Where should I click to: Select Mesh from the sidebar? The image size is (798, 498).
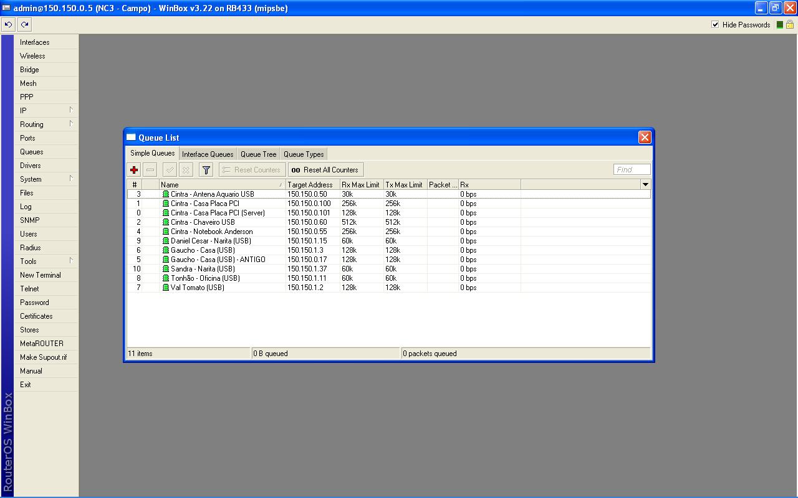(x=47, y=83)
